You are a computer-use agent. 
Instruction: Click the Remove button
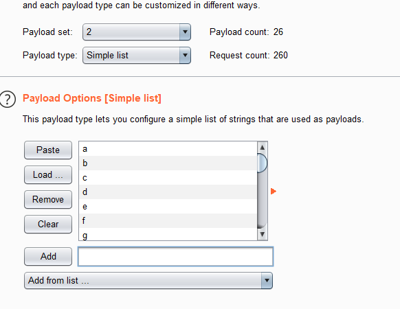pyautogui.click(x=48, y=199)
